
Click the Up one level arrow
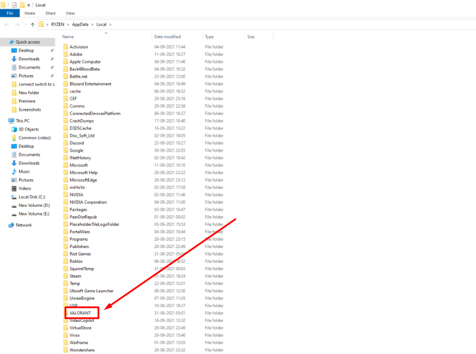click(33, 25)
